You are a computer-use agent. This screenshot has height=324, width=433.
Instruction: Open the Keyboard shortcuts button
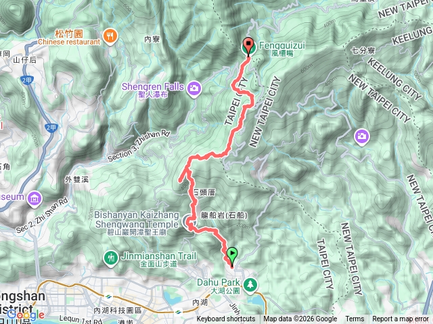[x=226, y=319]
